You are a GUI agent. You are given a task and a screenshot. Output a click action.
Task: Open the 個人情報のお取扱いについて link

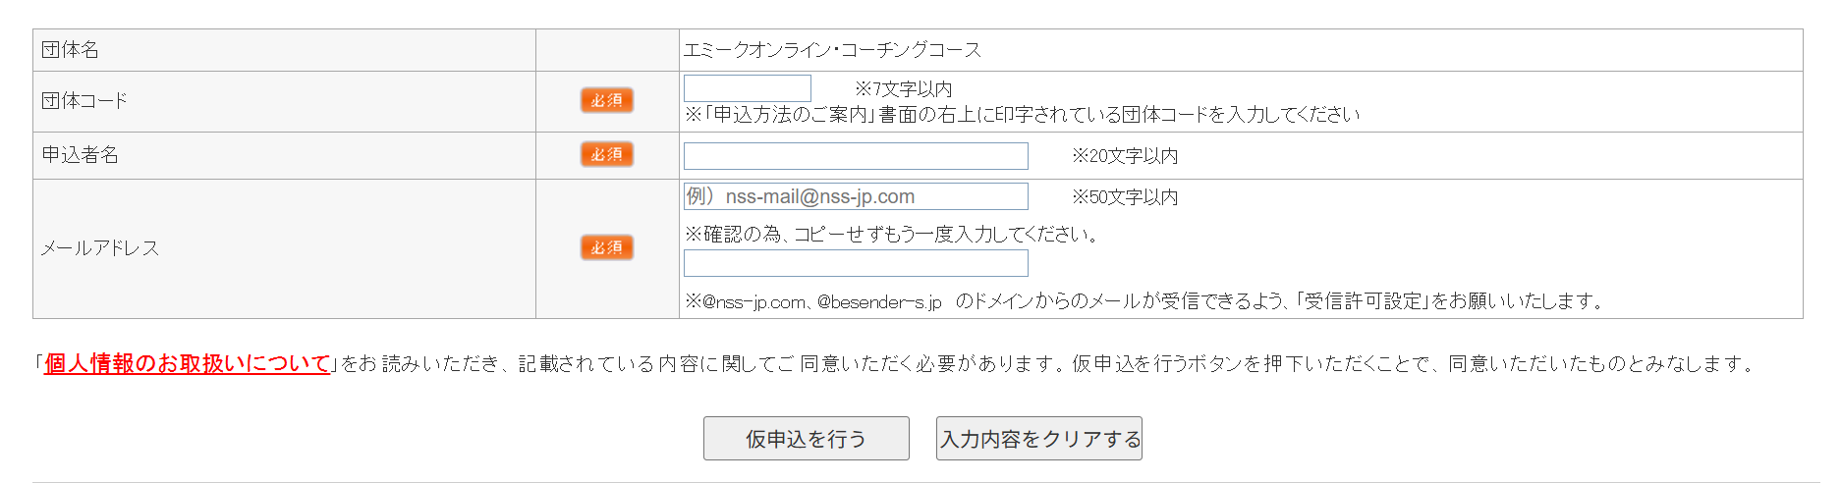[x=187, y=363]
